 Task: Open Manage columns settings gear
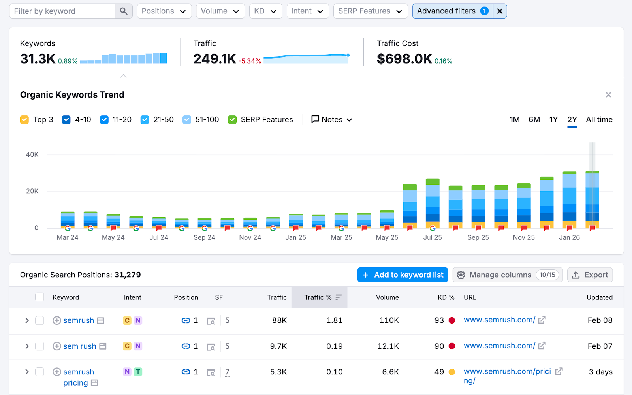[x=461, y=275]
